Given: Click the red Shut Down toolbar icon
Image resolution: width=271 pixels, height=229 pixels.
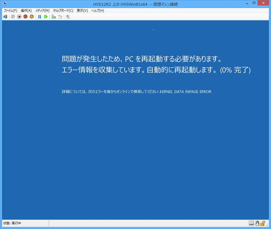Looking at the screenshot, I should pos(25,17).
